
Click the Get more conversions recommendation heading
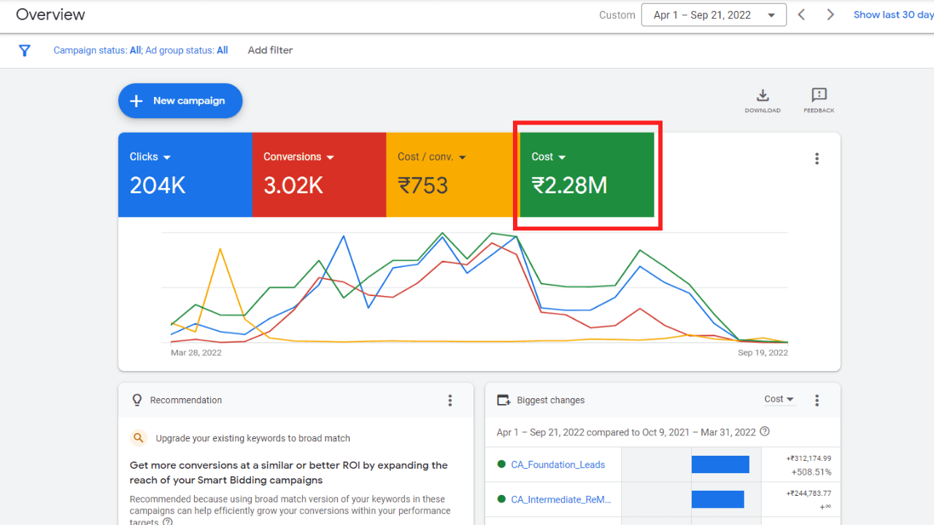(289, 472)
